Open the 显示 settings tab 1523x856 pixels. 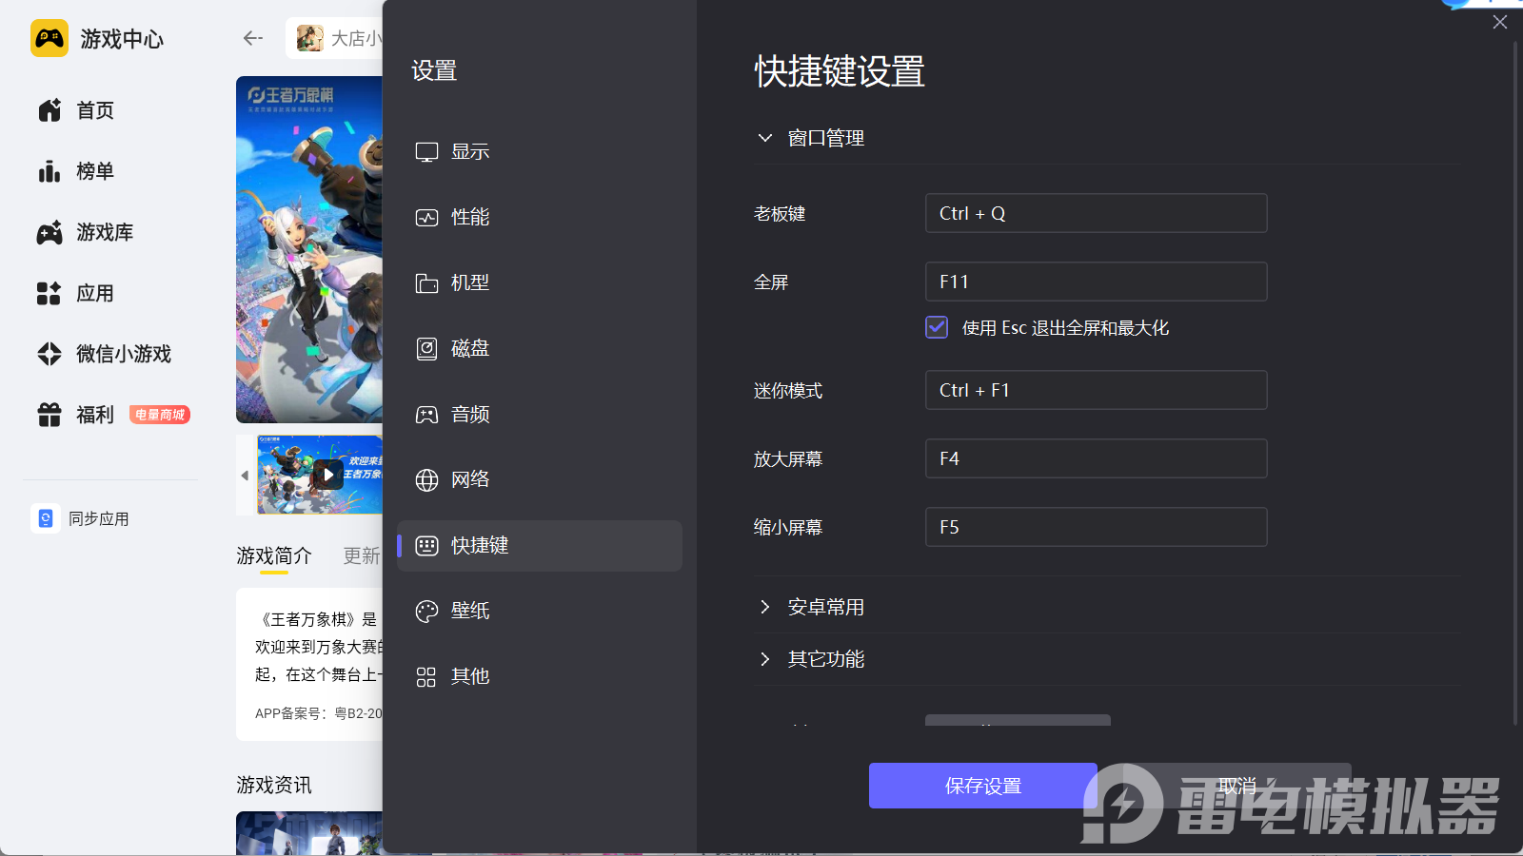click(x=540, y=152)
